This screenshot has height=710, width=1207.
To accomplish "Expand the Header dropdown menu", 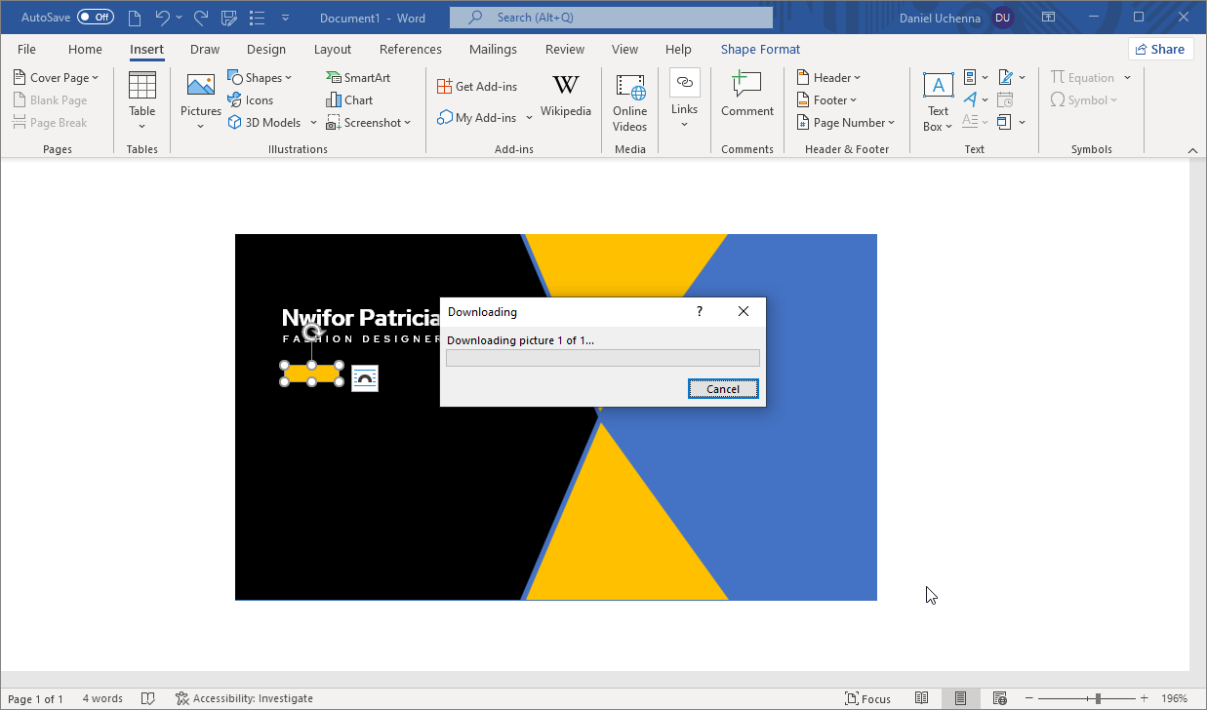I will [x=828, y=77].
